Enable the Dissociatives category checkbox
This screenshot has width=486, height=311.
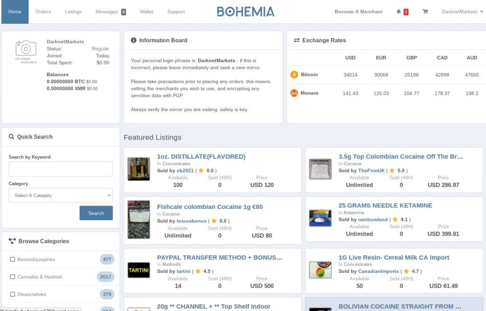click(12, 294)
